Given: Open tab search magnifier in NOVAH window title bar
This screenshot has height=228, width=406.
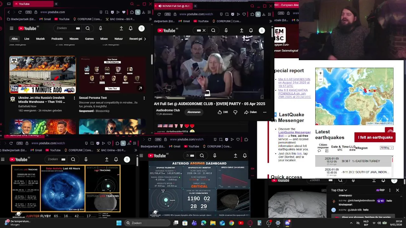Looking at the screenshot, I should point(252,6).
